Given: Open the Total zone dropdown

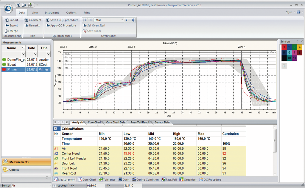Looking at the screenshot, I should (x=122, y=20).
